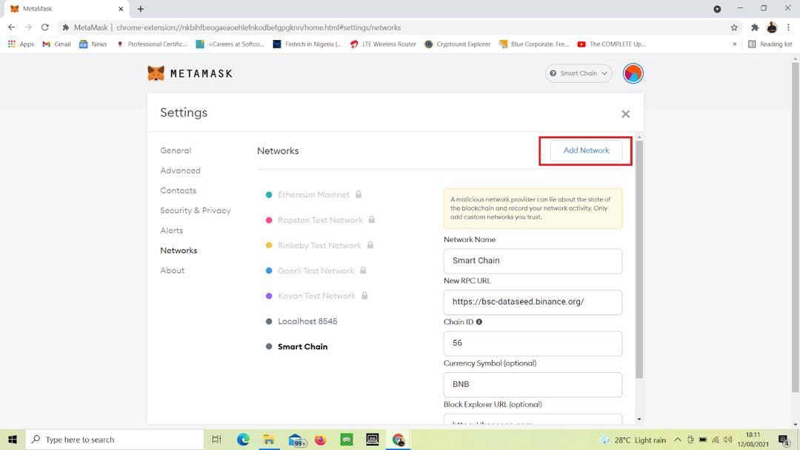
Task: Click the Chain ID info icon
Action: click(x=479, y=321)
